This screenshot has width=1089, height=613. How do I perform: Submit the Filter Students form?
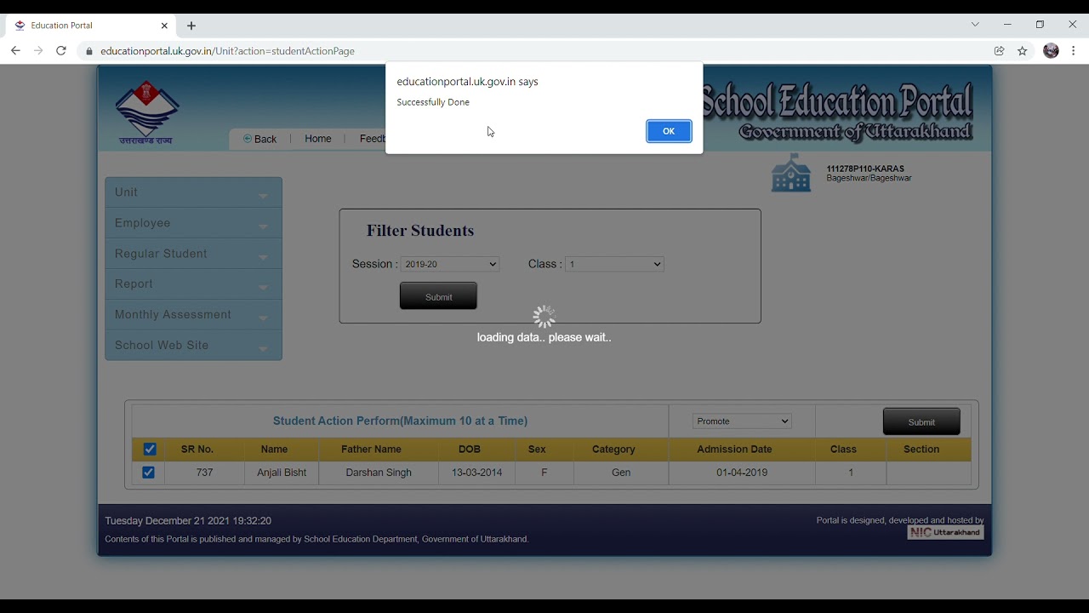438,296
